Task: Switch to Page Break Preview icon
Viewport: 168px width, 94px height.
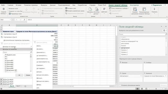Action: point(146,89)
